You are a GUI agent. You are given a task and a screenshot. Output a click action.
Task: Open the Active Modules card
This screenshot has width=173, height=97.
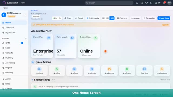pos(65,46)
